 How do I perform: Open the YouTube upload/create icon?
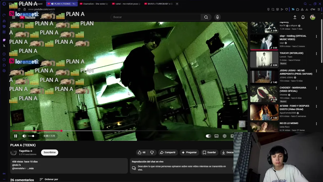tap(295, 17)
